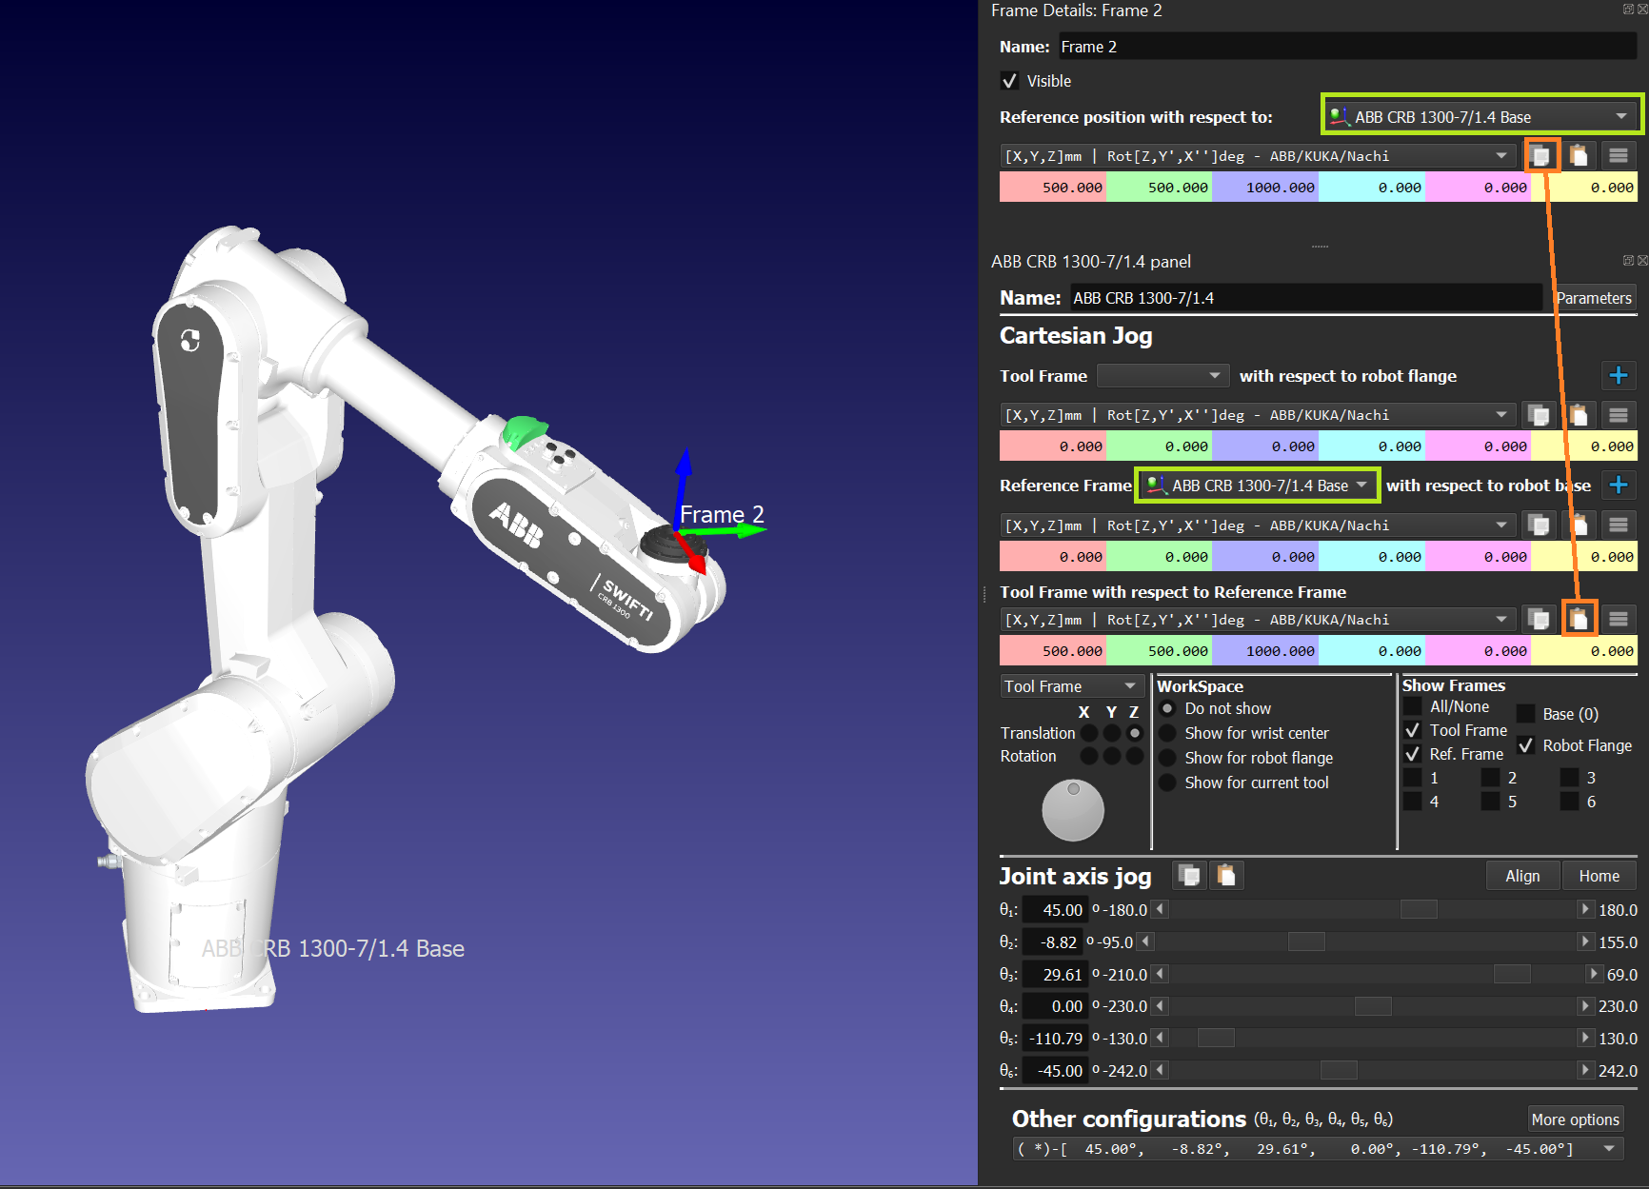This screenshot has width=1649, height=1189.
Task: Click the blue plus next to Reference Frame
Action: pos(1618,486)
